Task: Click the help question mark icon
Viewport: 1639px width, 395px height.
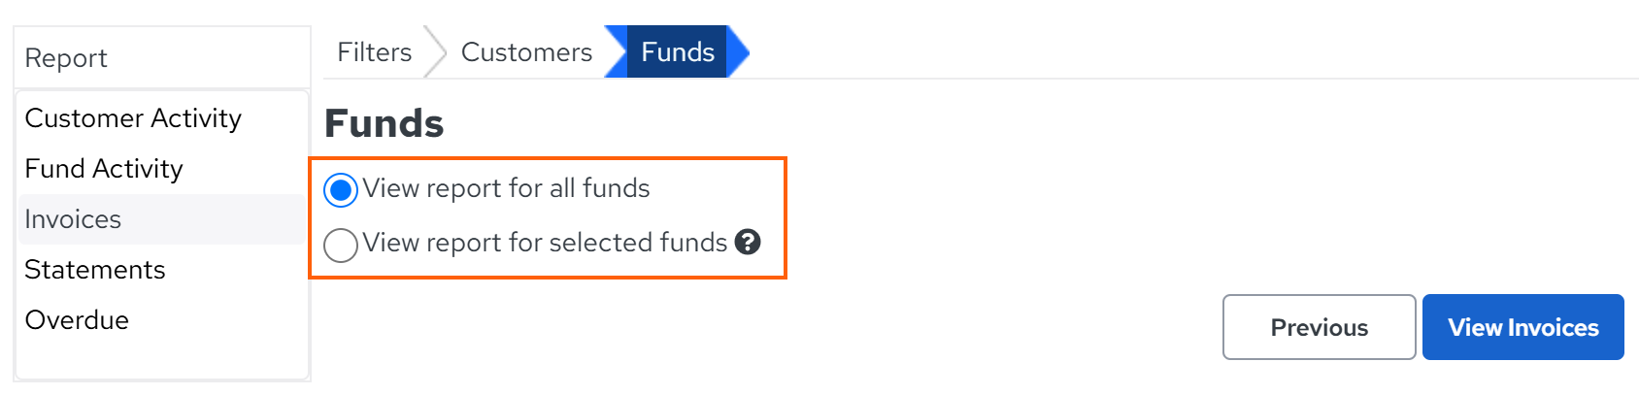Action: [748, 242]
